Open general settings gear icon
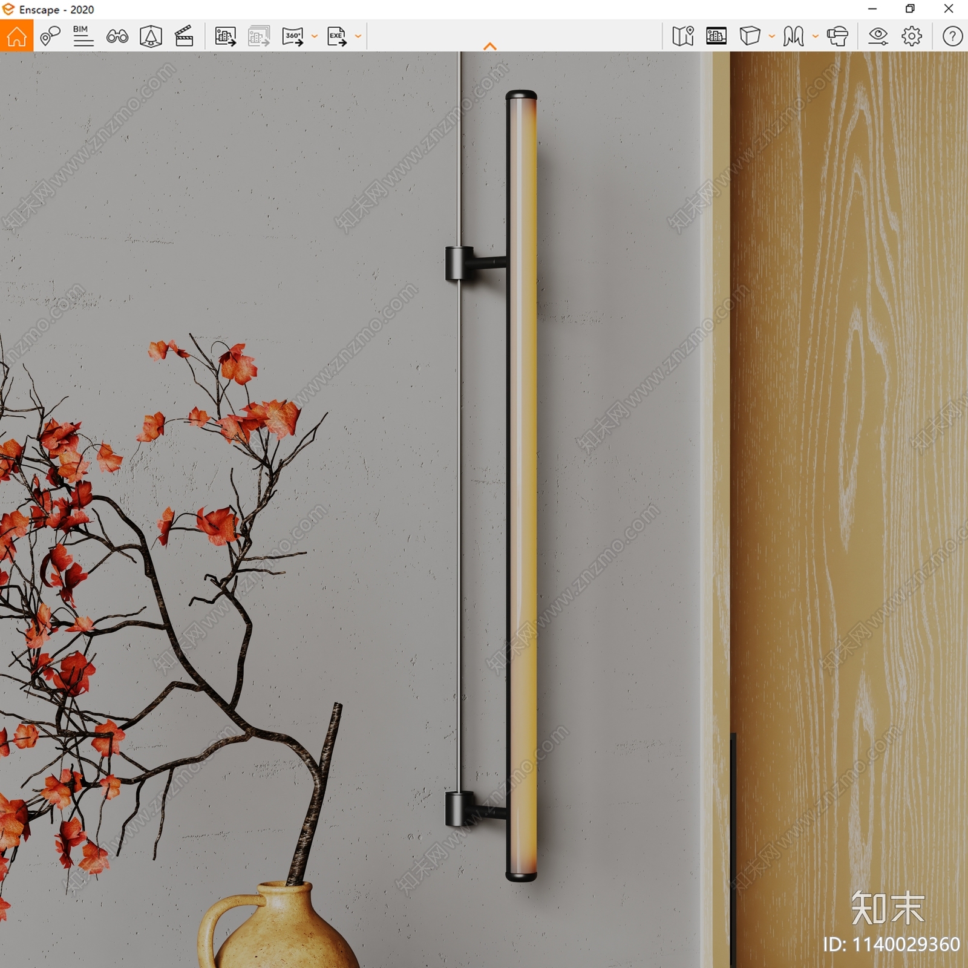The width and height of the screenshot is (968, 968). point(912,36)
